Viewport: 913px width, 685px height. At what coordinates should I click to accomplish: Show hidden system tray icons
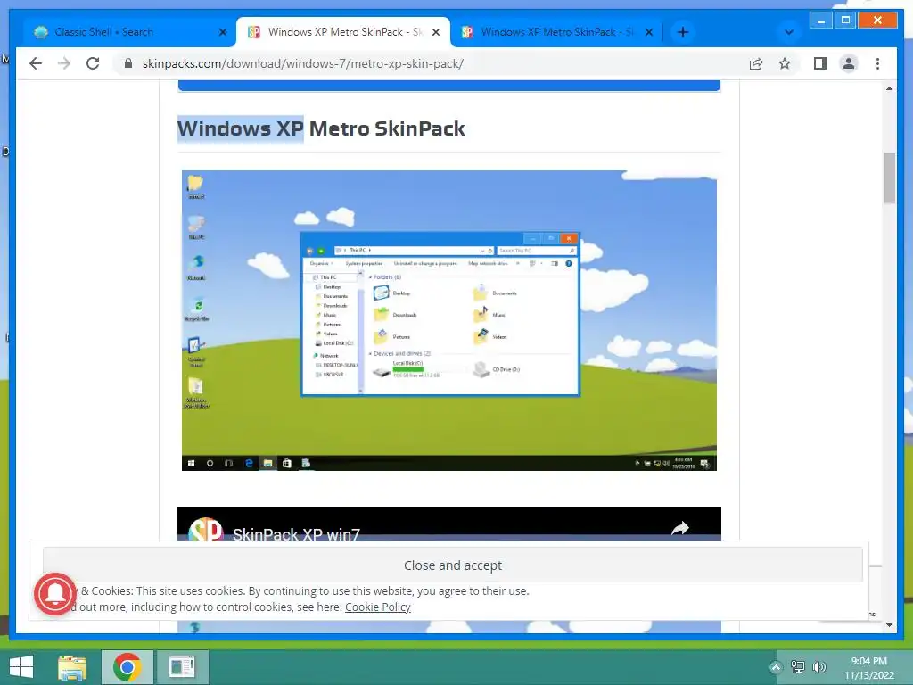point(776,667)
